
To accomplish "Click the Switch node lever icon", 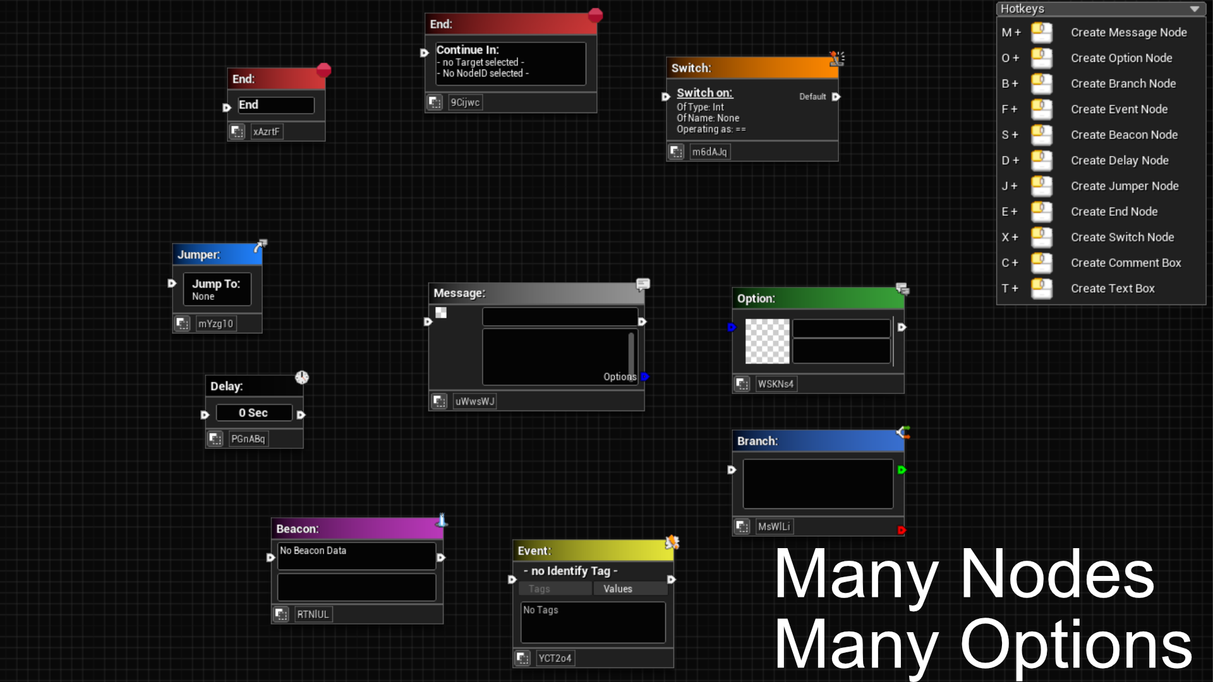I will [x=837, y=59].
